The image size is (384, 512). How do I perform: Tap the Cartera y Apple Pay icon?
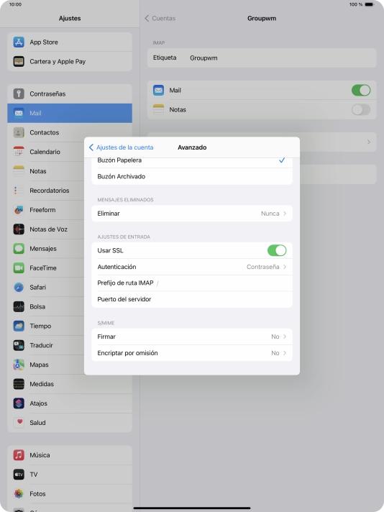(19, 61)
